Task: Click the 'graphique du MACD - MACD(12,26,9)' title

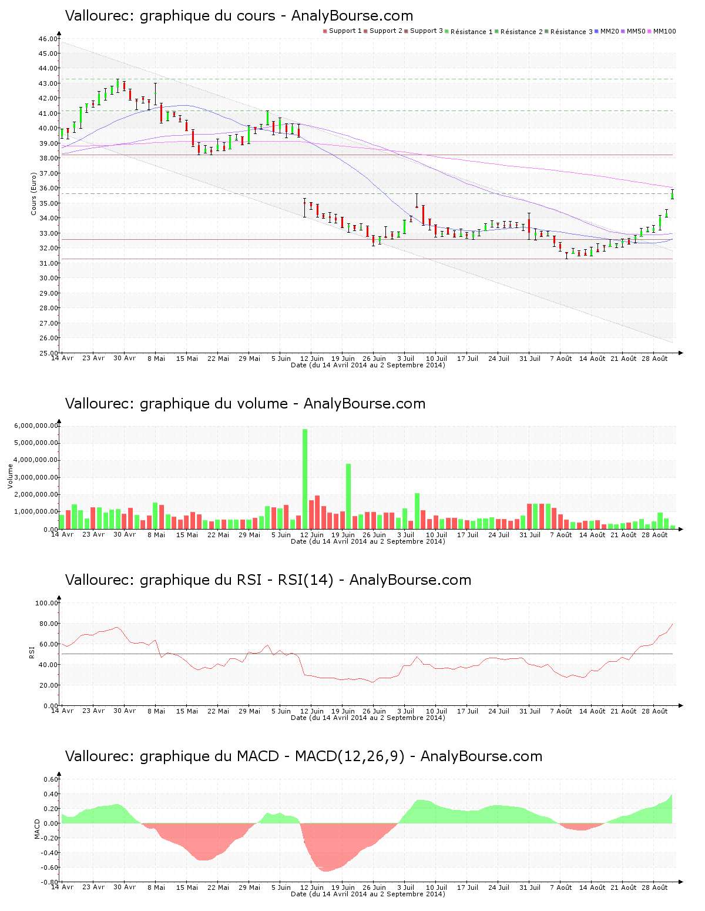Action: [x=273, y=756]
